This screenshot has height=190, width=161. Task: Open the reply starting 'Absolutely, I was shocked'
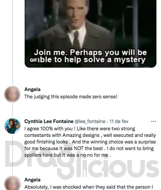[x=89, y=187]
